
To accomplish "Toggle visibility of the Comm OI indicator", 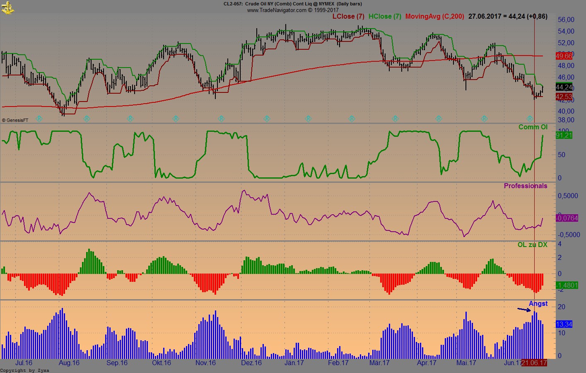I will [x=533, y=127].
